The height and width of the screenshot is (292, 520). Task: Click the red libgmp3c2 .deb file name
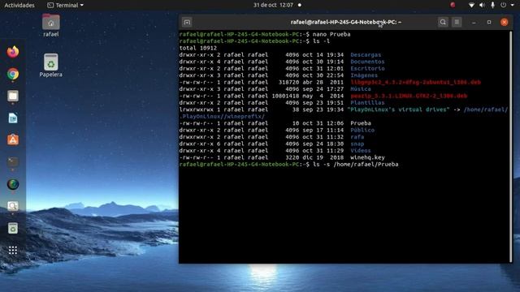(415, 83)
